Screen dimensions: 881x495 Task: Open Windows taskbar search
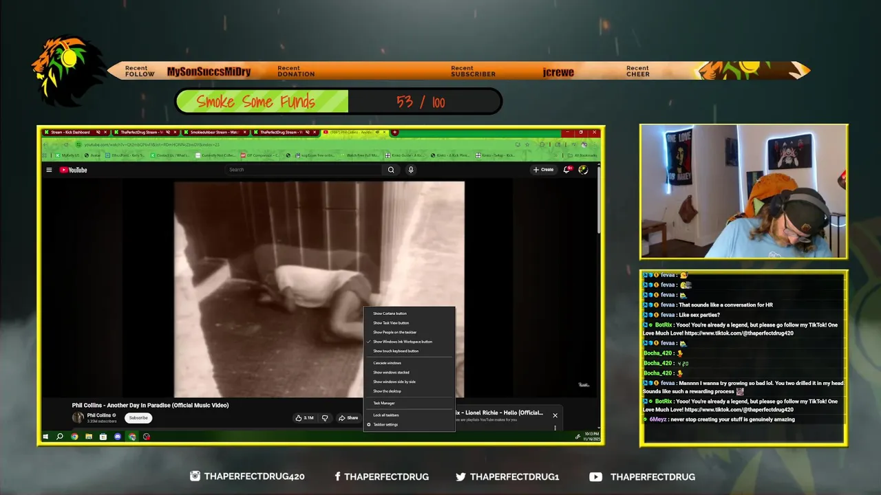coord(60,437)
